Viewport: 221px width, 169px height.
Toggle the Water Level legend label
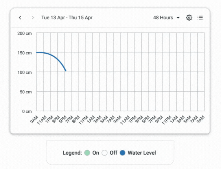pyautogui.click(x=142, y=153)
